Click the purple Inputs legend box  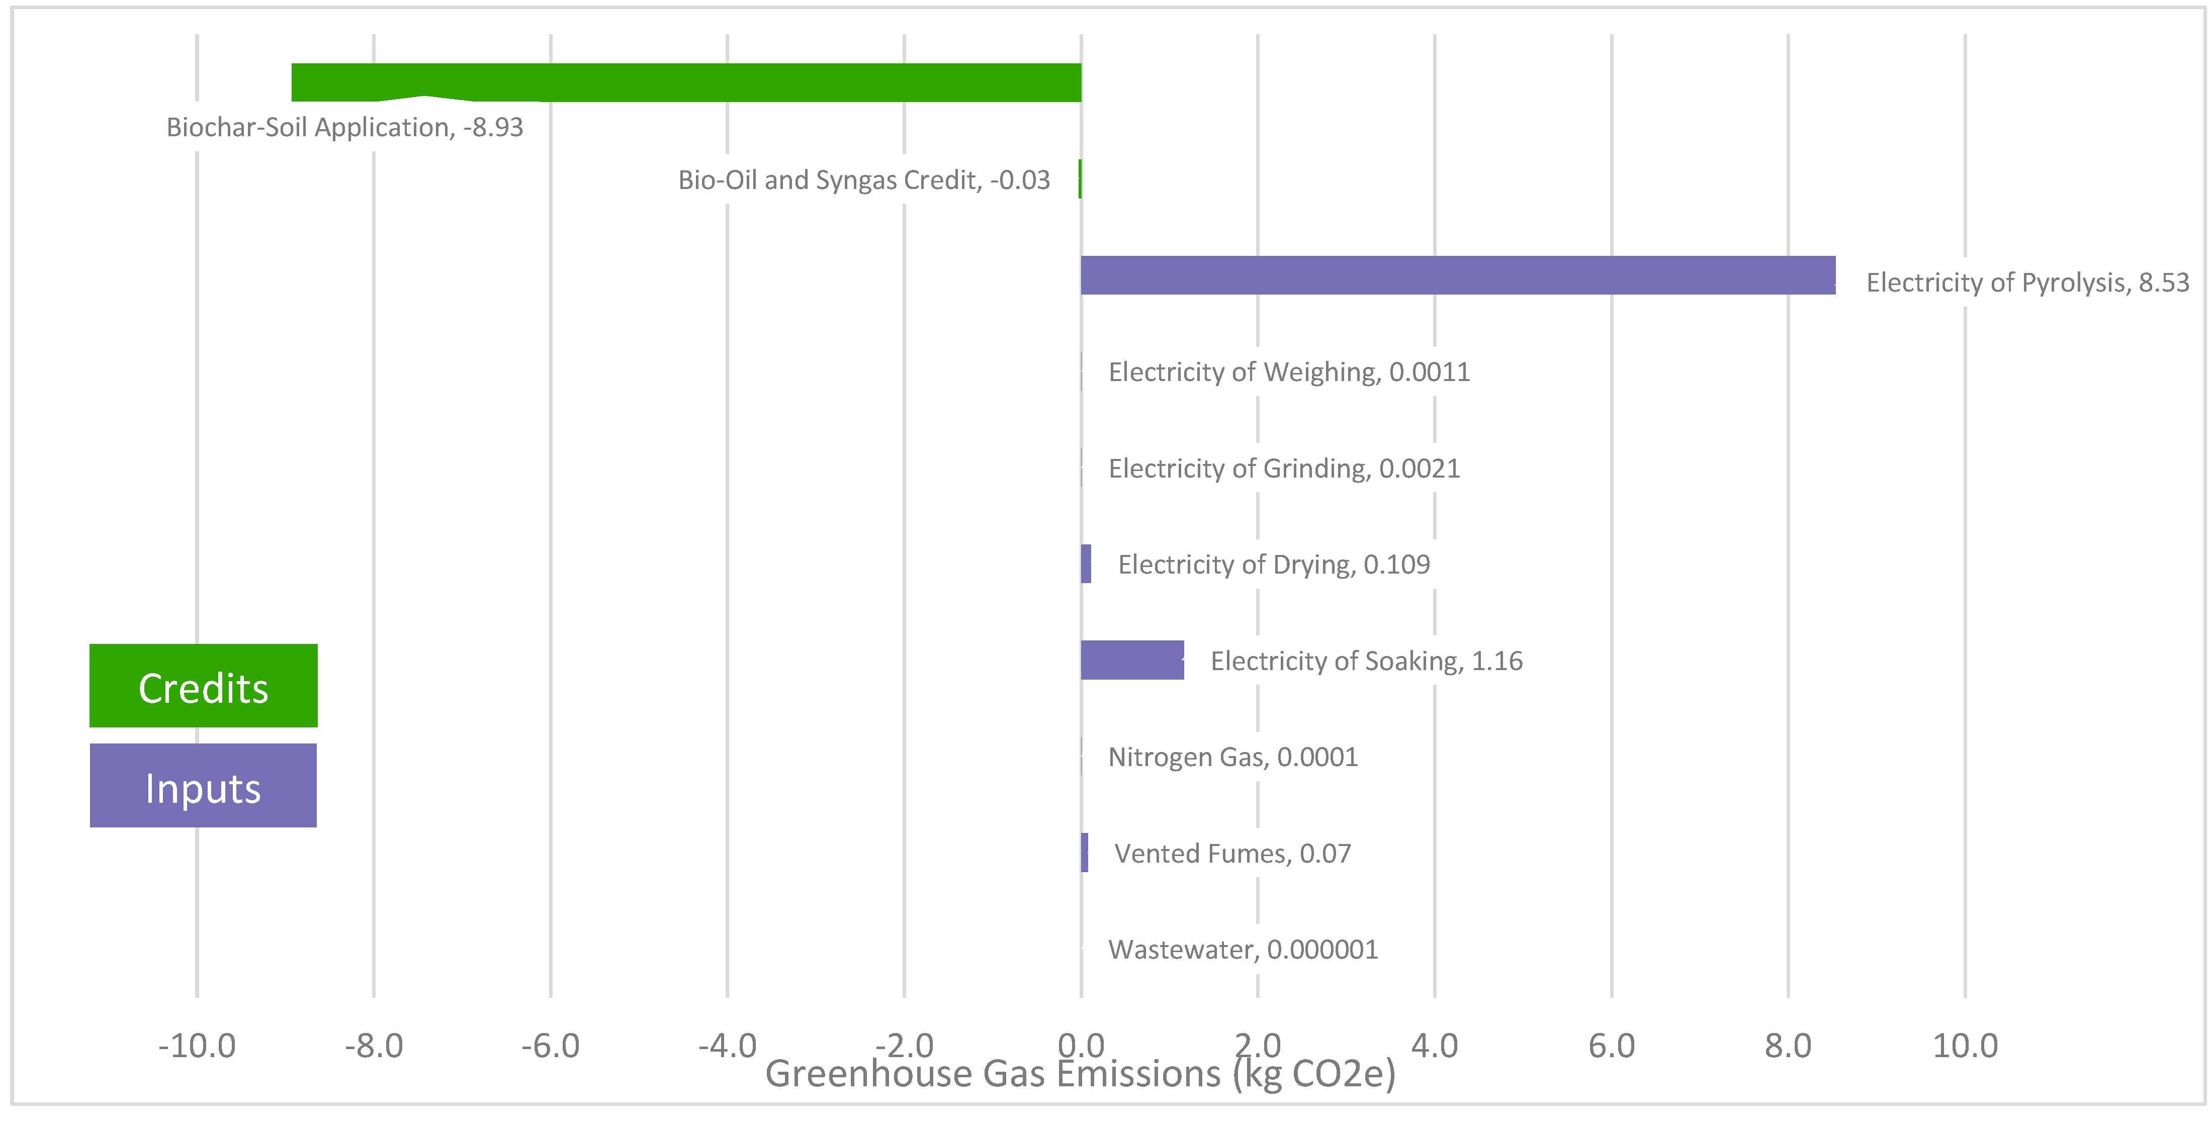pos(203,785)
